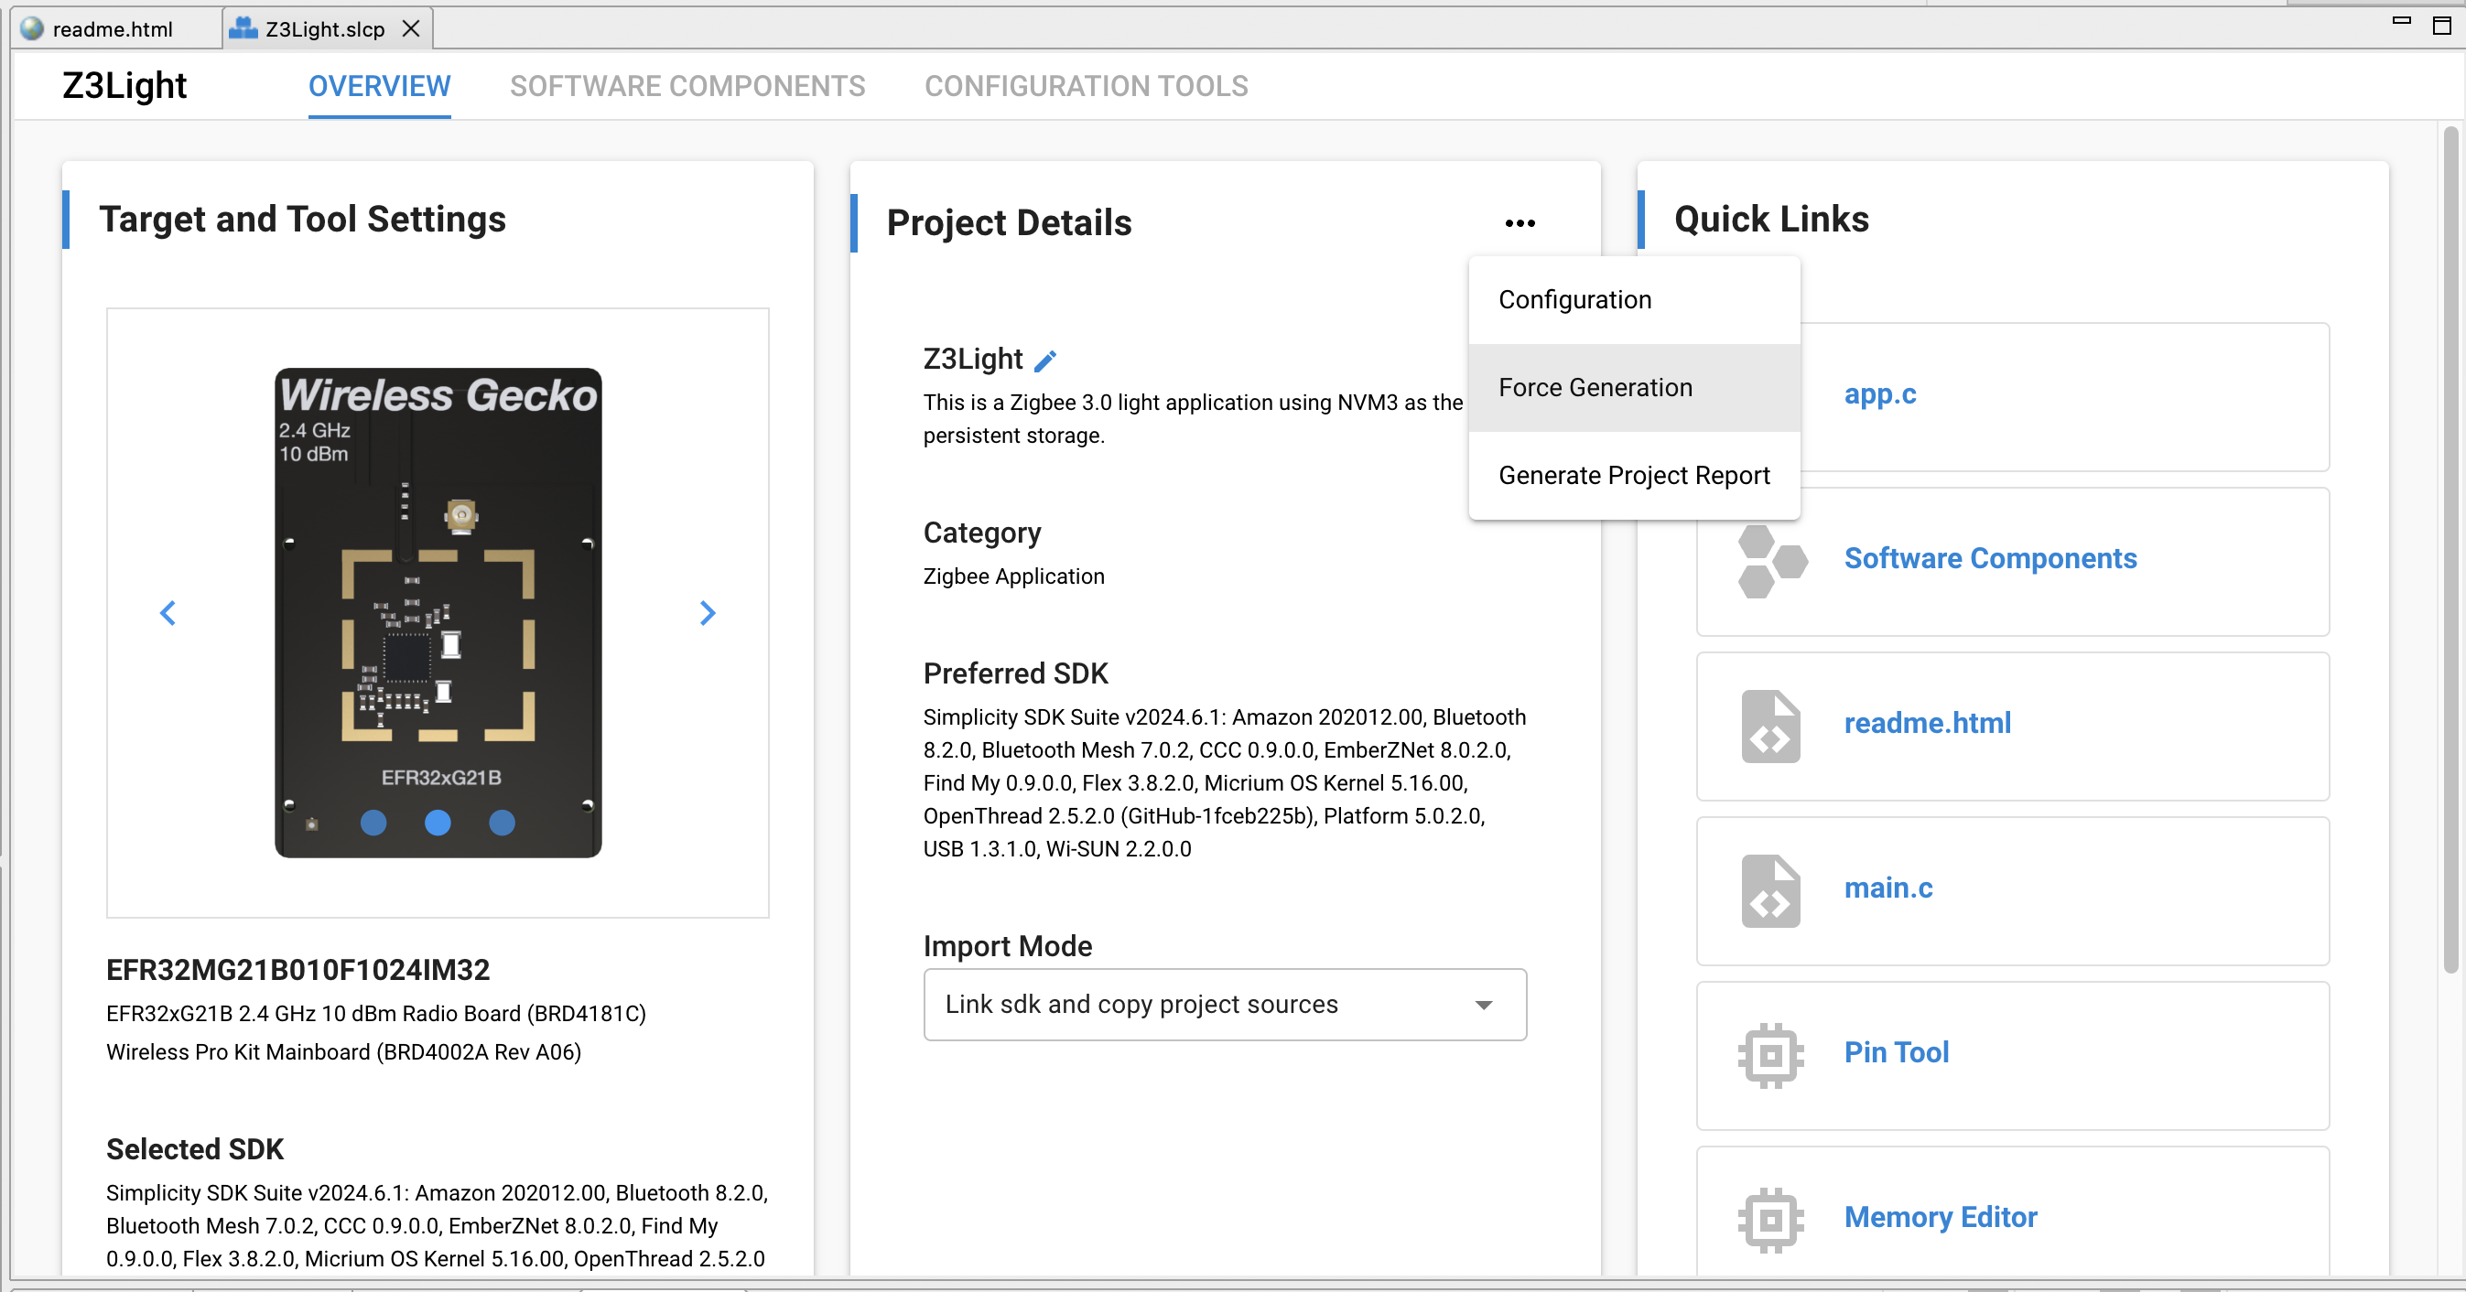2466x1292 pixels.
Task: Open the app.c quick link
Action: [x=1879, y=393]
